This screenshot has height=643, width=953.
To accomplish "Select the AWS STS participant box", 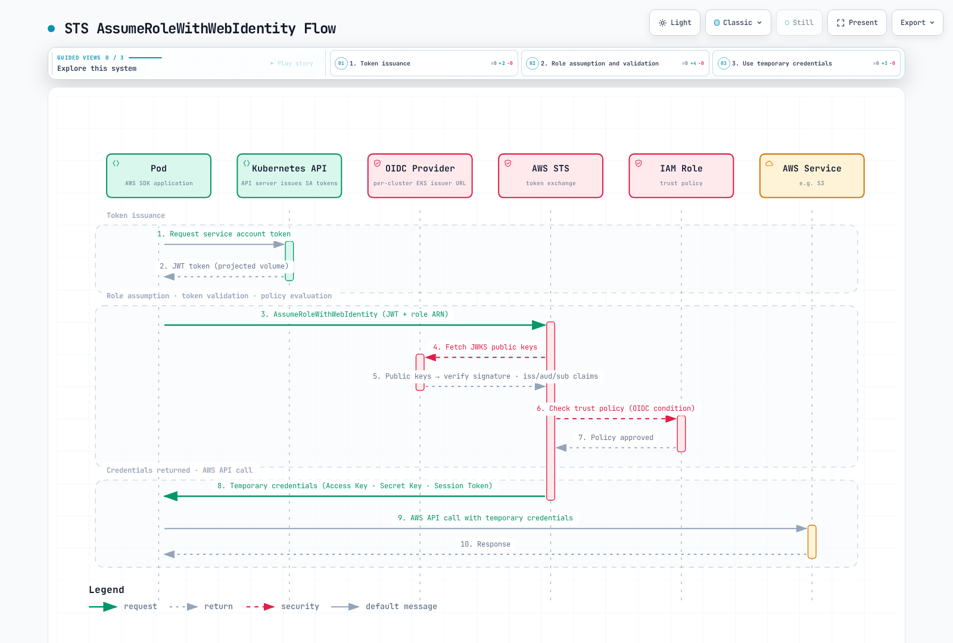I will (x=551, y=176).
